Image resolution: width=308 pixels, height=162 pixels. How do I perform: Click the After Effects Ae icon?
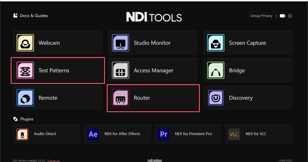point(93,134)
